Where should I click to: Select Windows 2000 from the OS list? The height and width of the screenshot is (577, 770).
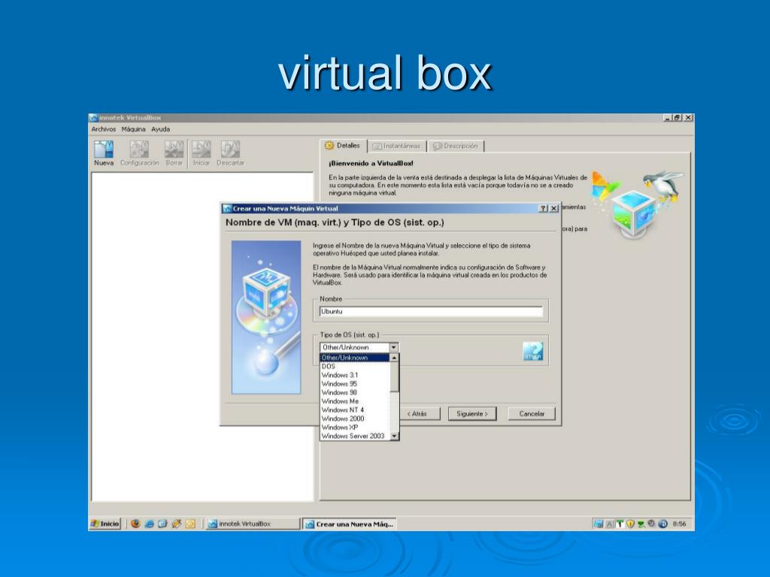[355, 419]
